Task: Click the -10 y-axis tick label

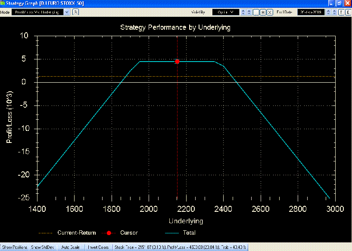Action: pos(23,129)
